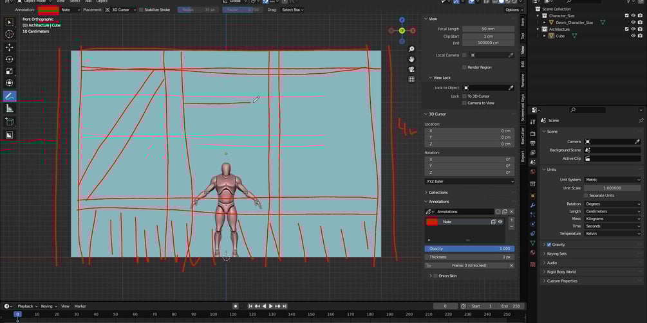
Task: Open the View Layer properties tab icon
Action: 532,153
